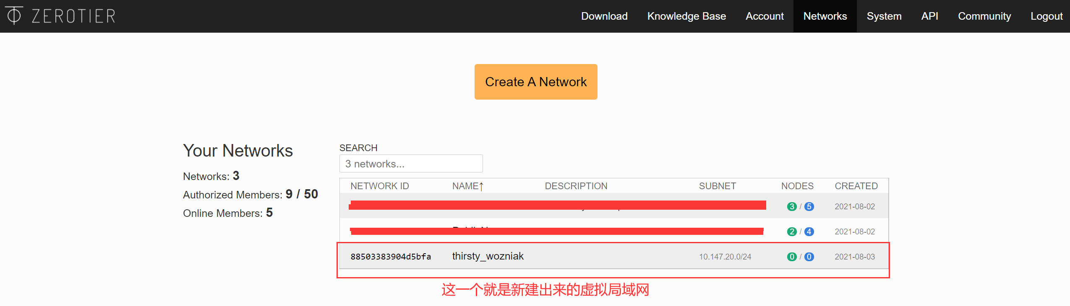Sort by NODES column header
Viewport: 1070px width, 306px height.
pos(797,186)
